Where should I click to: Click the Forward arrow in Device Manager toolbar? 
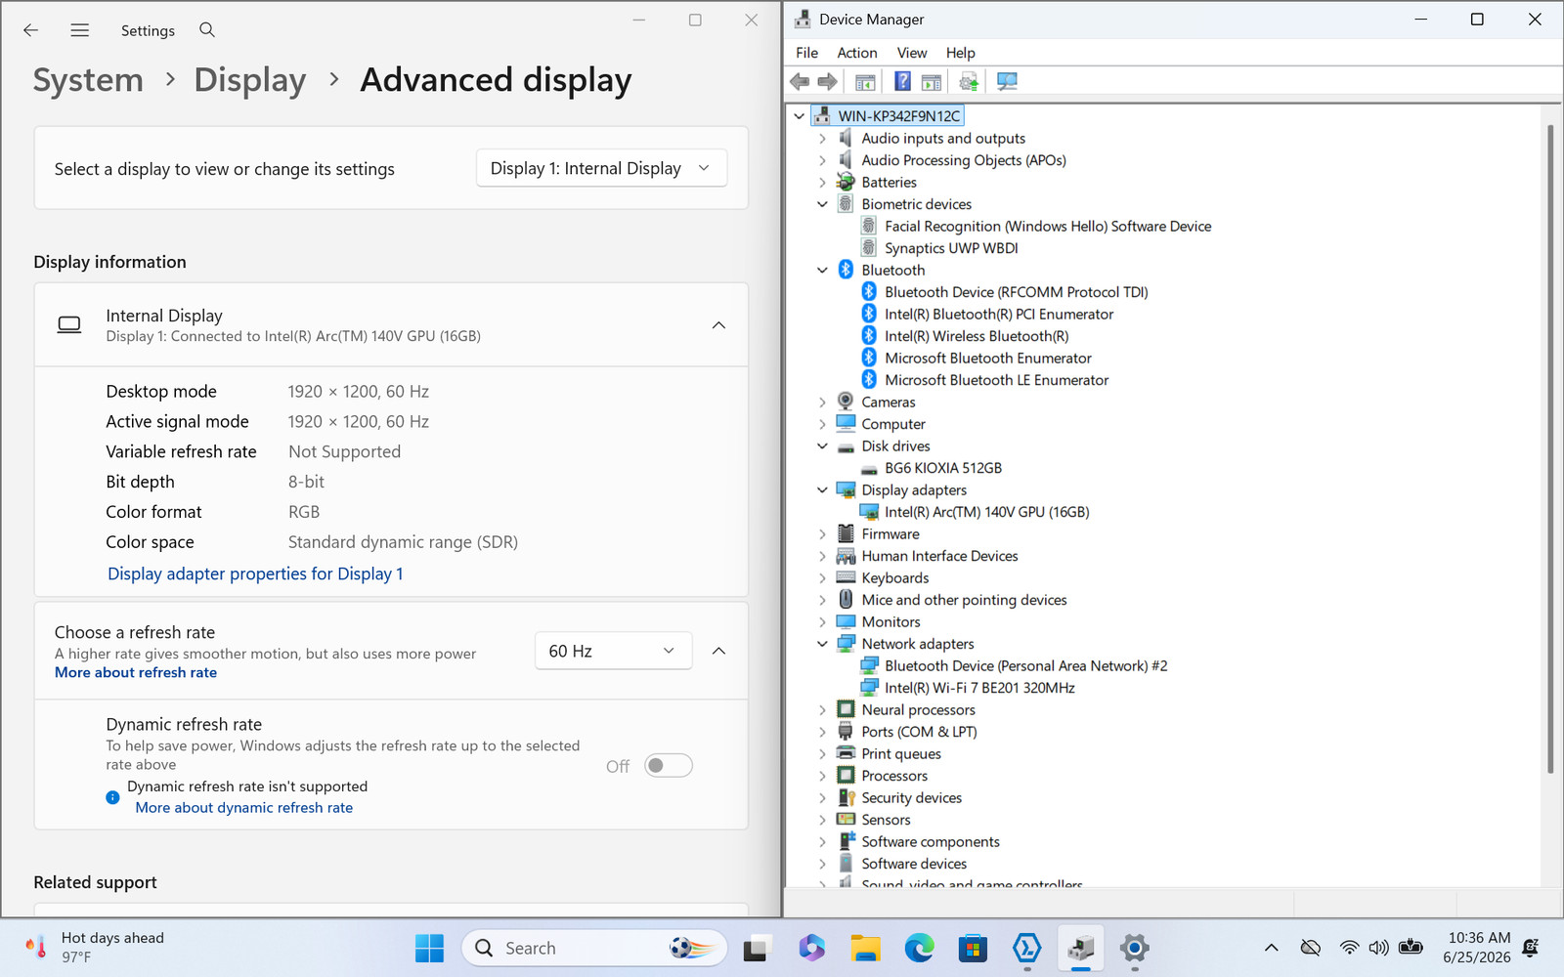[827, 82]
